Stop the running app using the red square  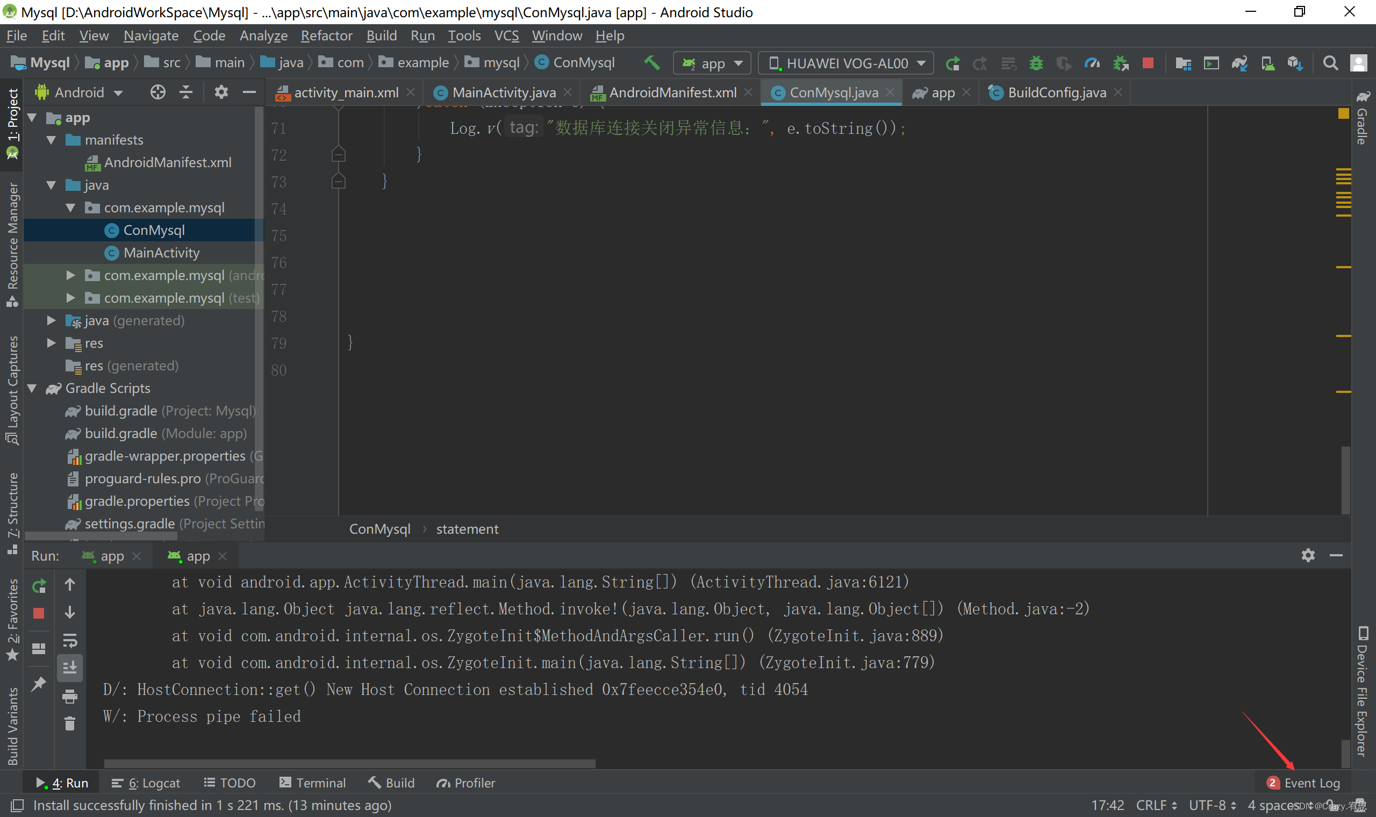[x=1150, y=63]
